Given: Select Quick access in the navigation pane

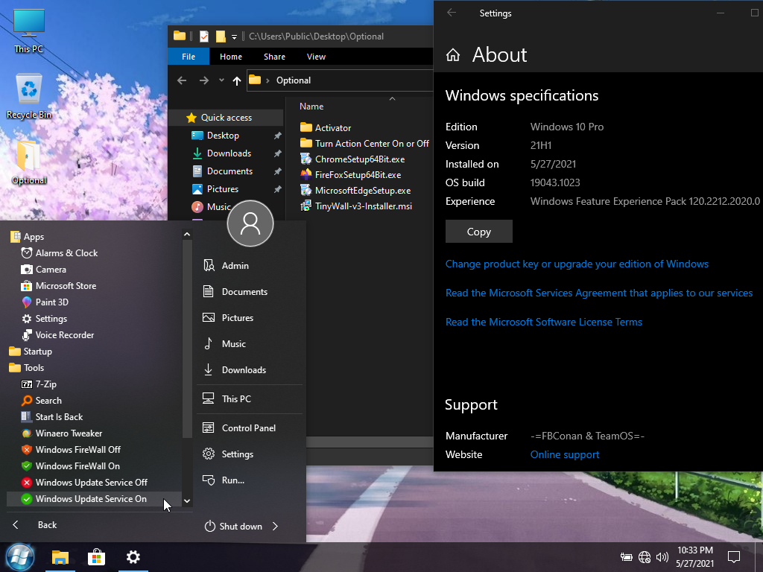Looking at the screenshot, I should tap(227, 118).
